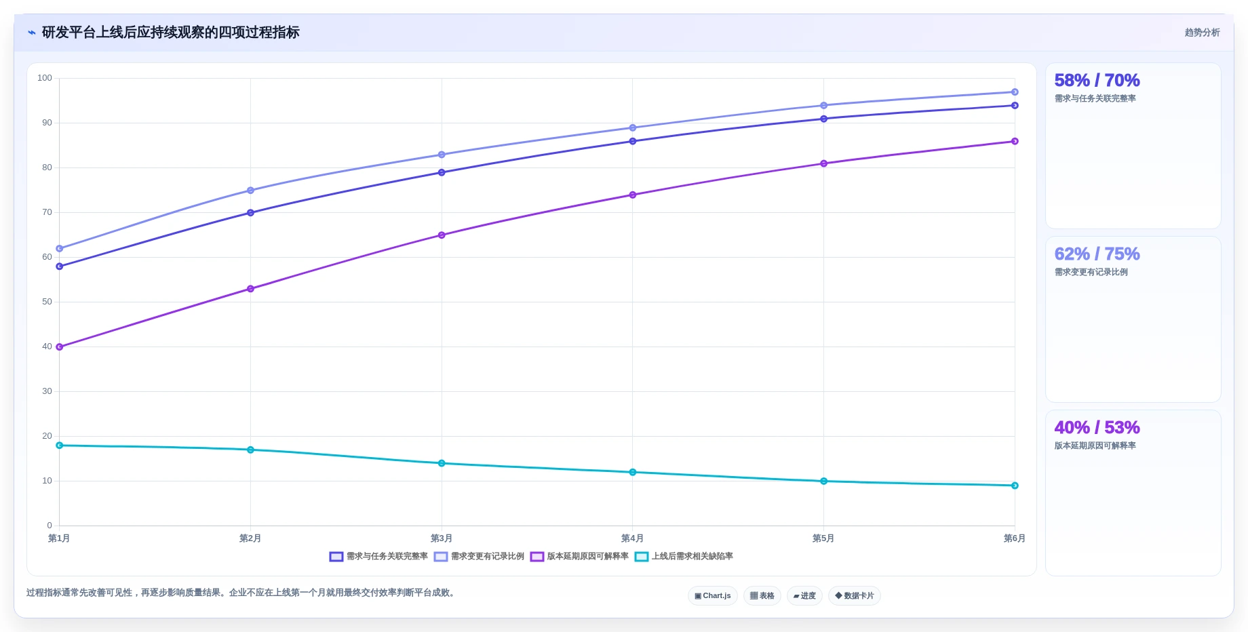Click the 第1月 point on purple line
The height and width of the screenshot is (632, 1248).
click(60, 347)
